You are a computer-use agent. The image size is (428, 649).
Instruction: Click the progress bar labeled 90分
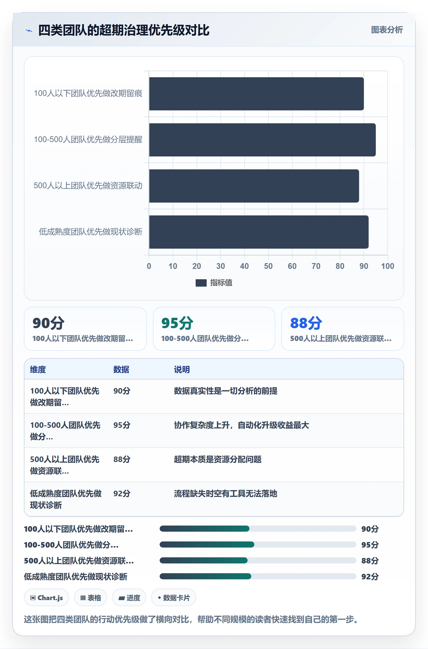(x=258, y=529)
